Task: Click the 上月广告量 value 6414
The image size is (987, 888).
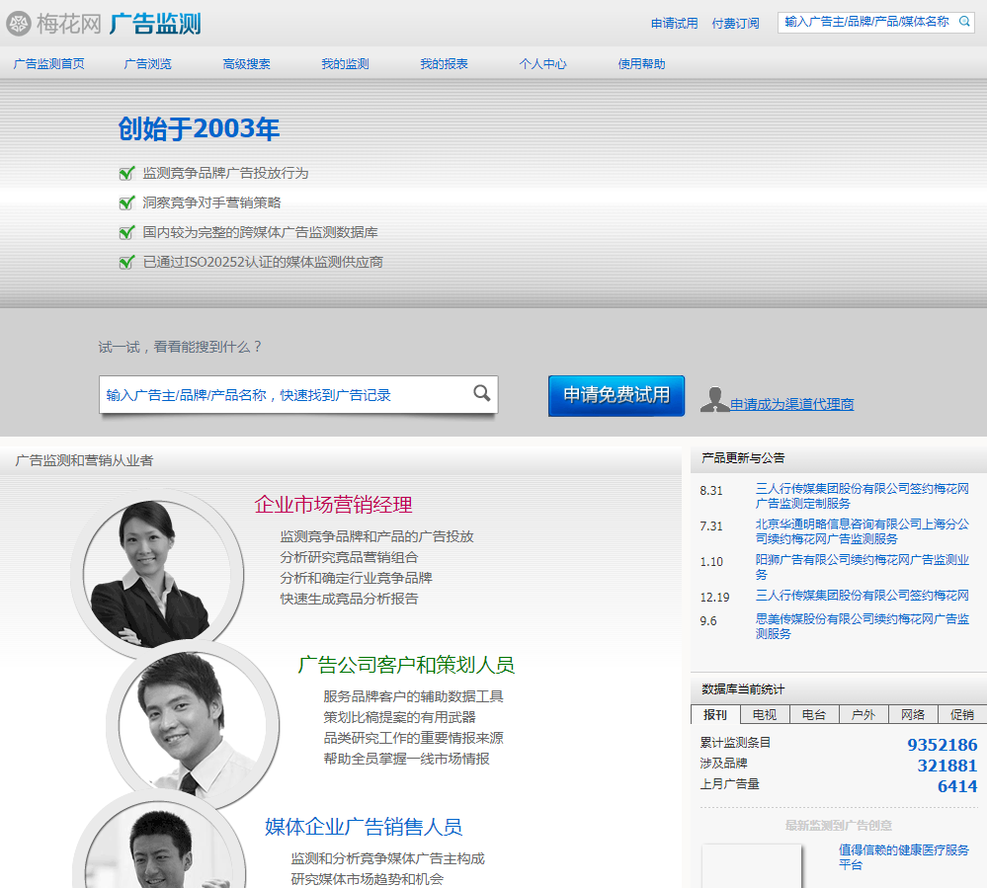Action: click(957, 786)
